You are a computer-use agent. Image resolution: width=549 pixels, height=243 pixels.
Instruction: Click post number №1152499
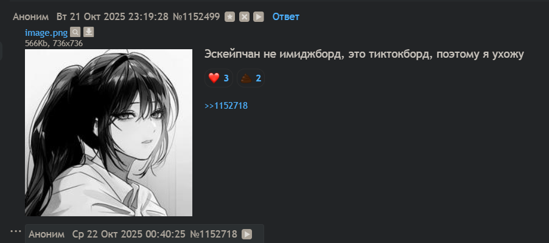197,17
